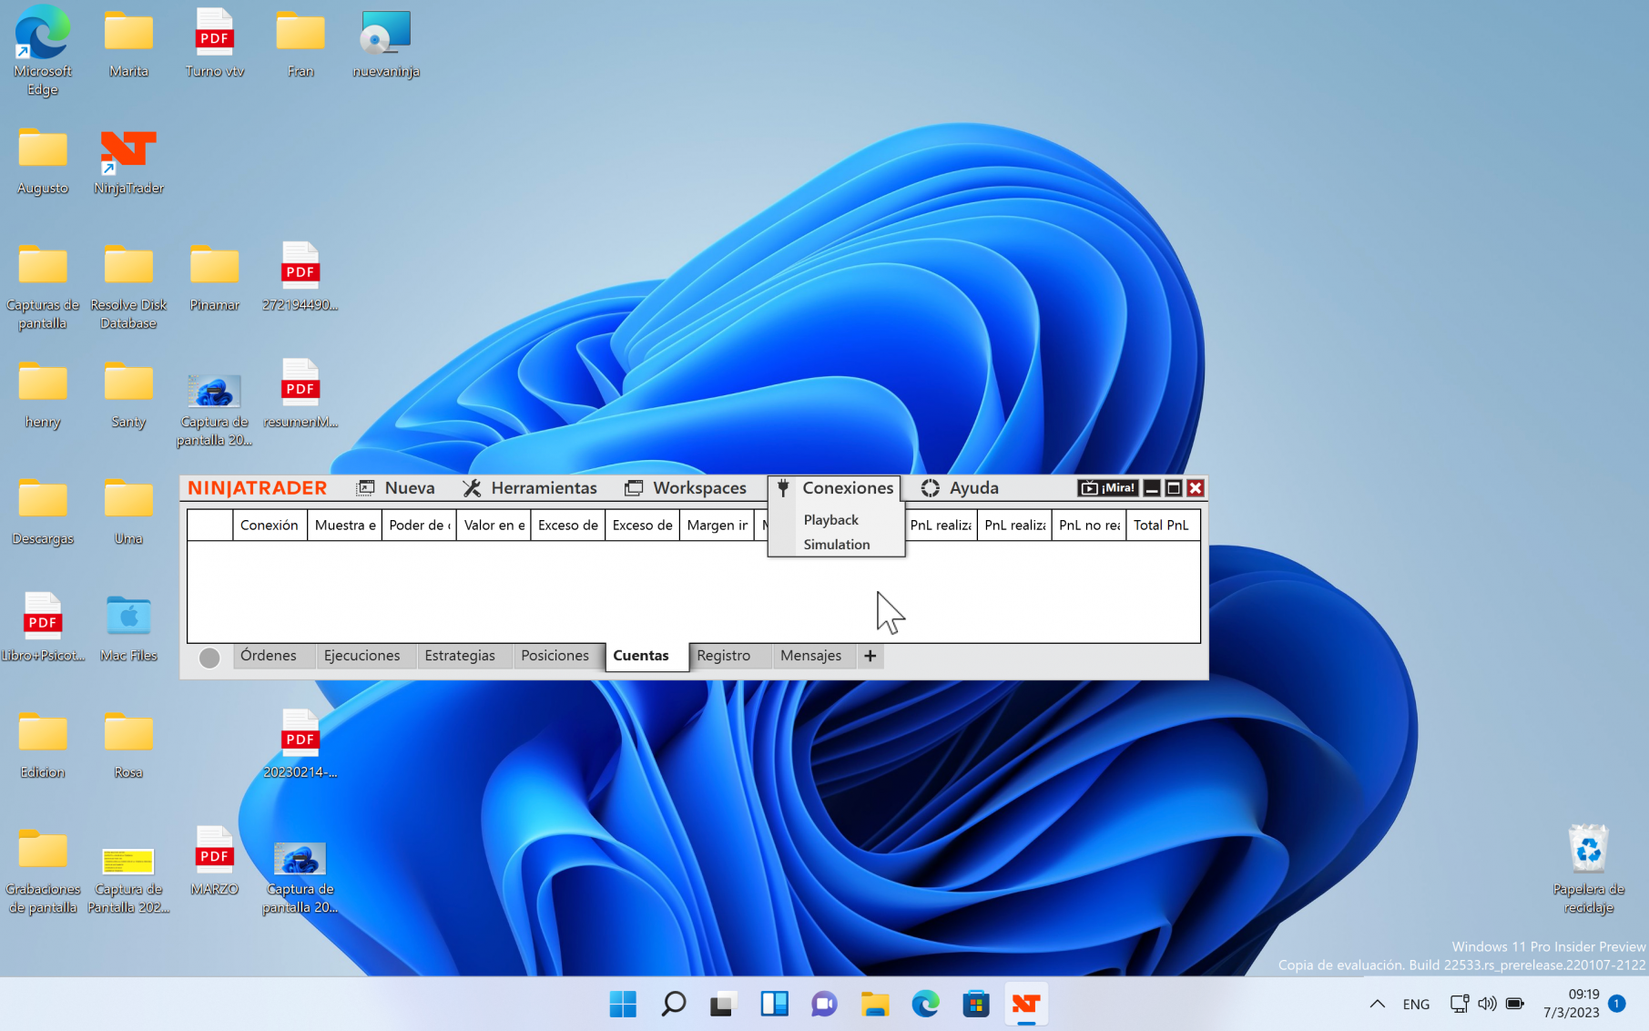Viewport: 1649px width, 1031px height.
Task: Click the gray connection status circle
Action: pos(209,658)
